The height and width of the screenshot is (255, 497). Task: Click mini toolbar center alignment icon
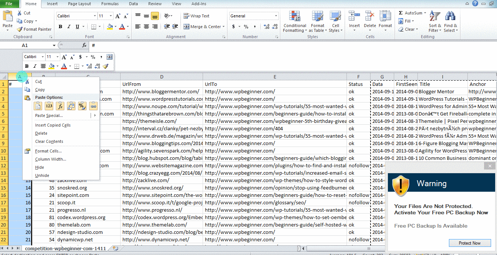pos(43,66)
